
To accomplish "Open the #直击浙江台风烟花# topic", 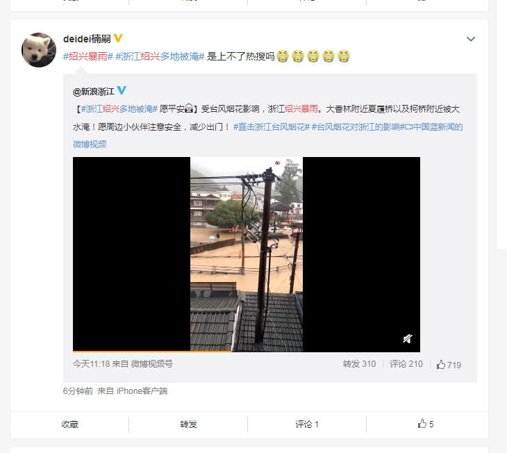I will point(272,127).
